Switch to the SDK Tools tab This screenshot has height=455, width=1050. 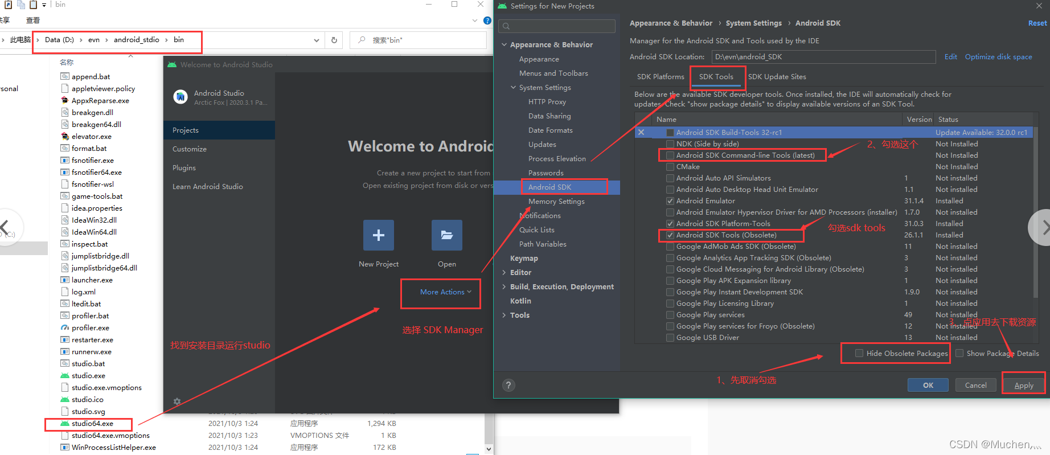pos(716,76)
